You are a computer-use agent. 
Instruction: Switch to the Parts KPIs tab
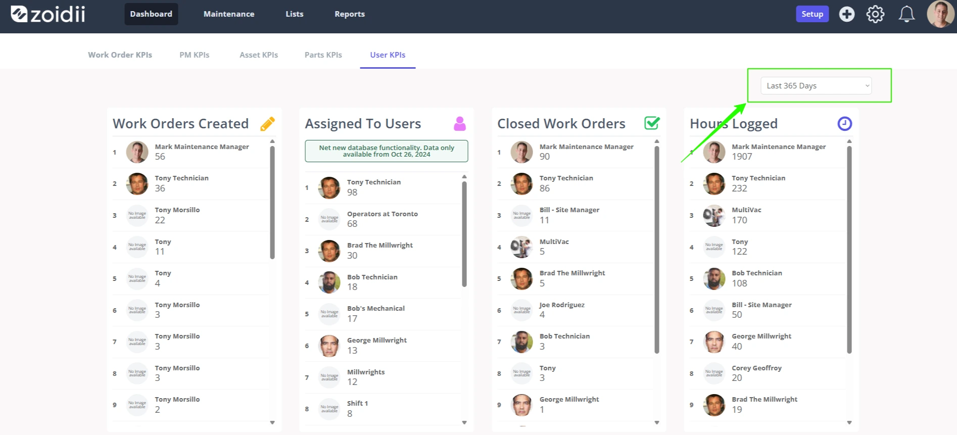[x=323, y=55]
